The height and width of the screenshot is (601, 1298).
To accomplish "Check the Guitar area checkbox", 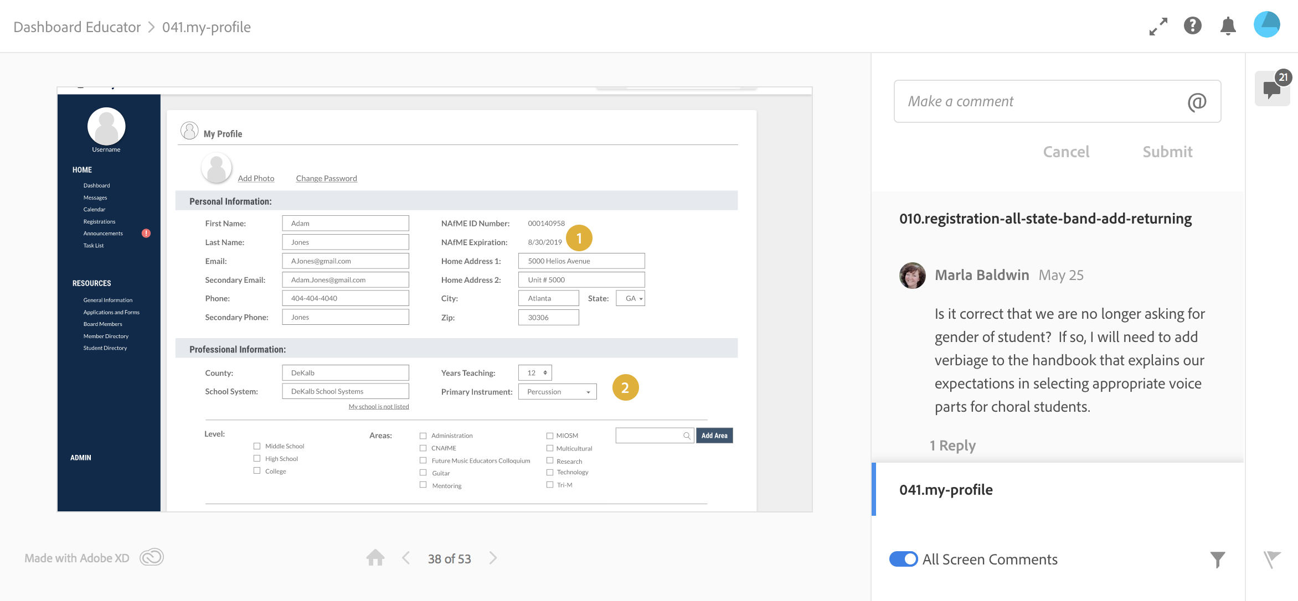I will click(423, 473).
